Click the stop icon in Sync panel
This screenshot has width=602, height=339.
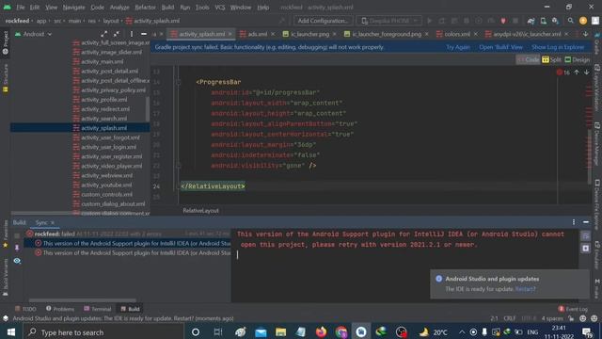(17, 235)
